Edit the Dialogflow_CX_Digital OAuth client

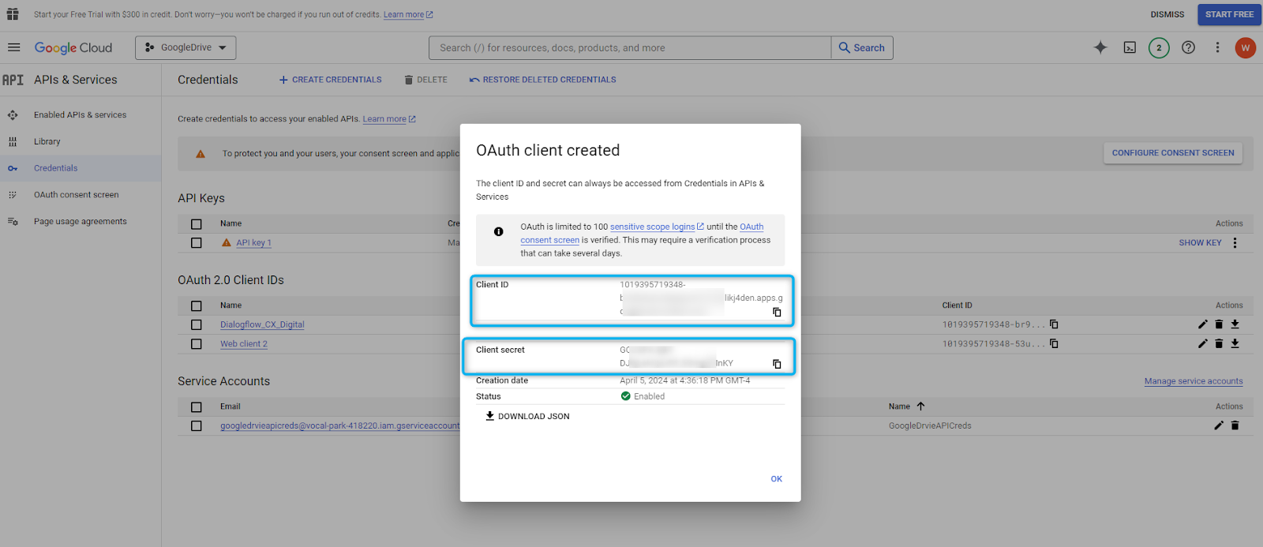click(x=1202, y=324)
